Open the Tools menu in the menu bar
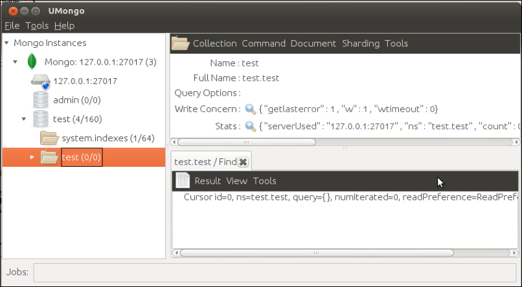Viewport: 522px width, 287px height. [x=37, y=26]
